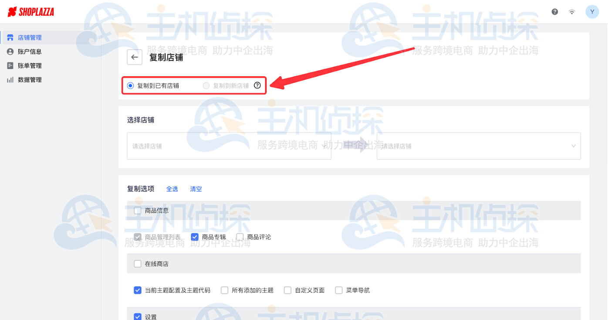Image resolution: width=608 pixels, height=320 pixels.
Task: Open the user avatar Y menu
Action: (x=592, y=12)
